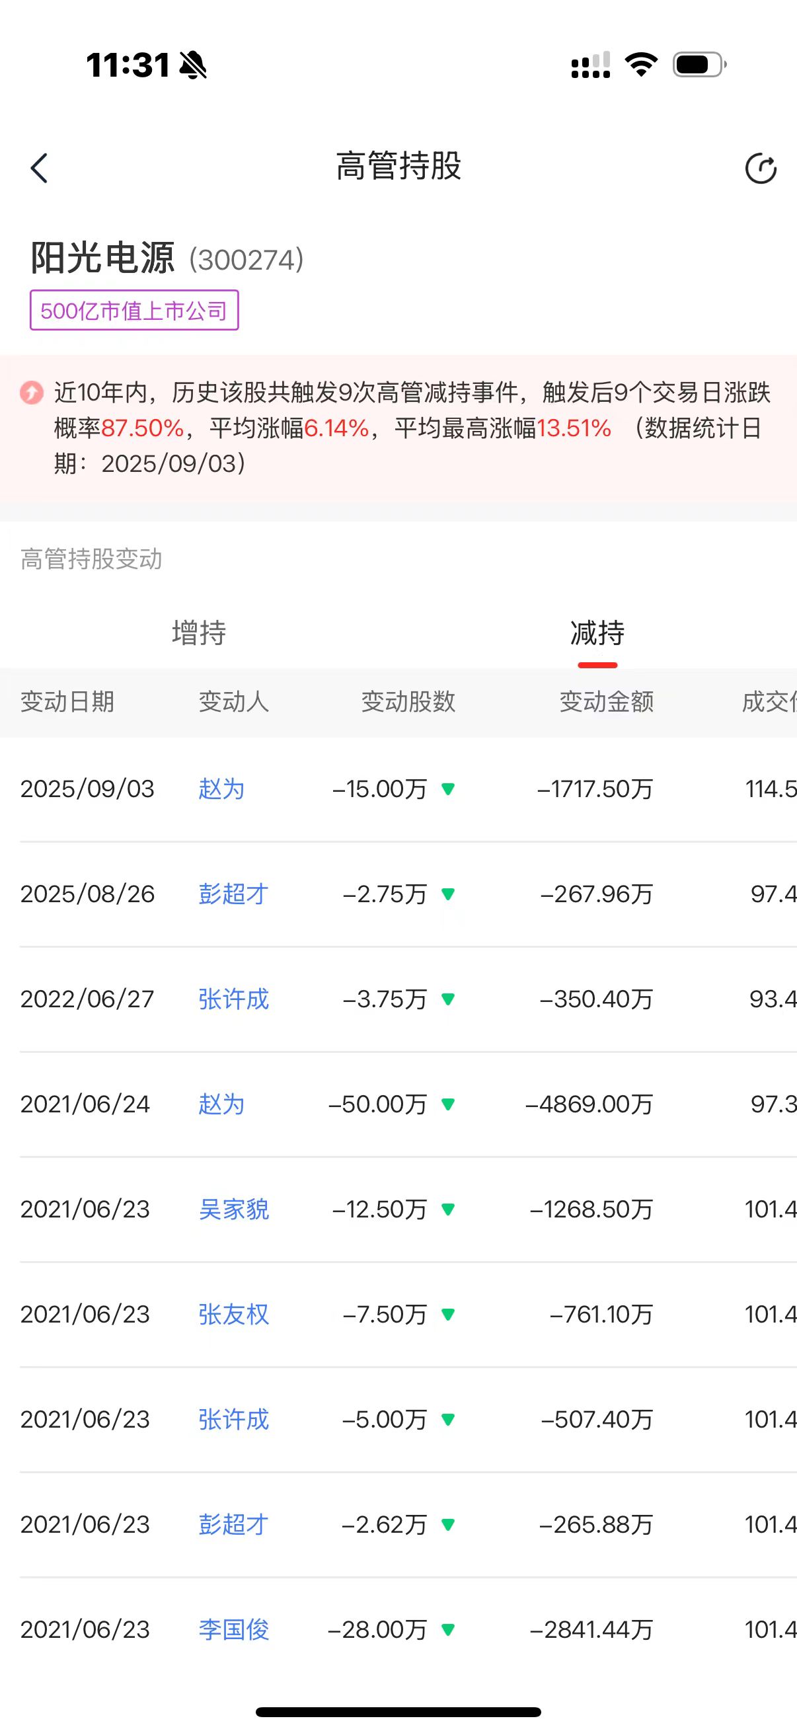
Task: Tap the amount -350.40万
Action: 597,998
